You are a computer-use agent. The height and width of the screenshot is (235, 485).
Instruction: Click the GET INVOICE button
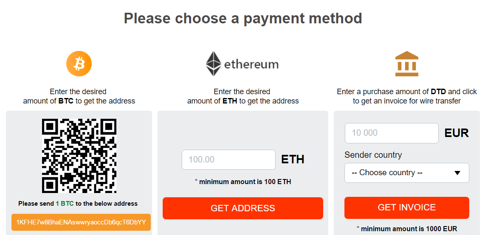click(407, 207)
